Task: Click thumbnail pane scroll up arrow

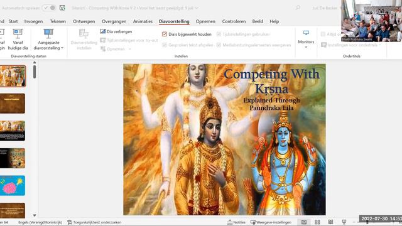Action: (x=35, y=62)
